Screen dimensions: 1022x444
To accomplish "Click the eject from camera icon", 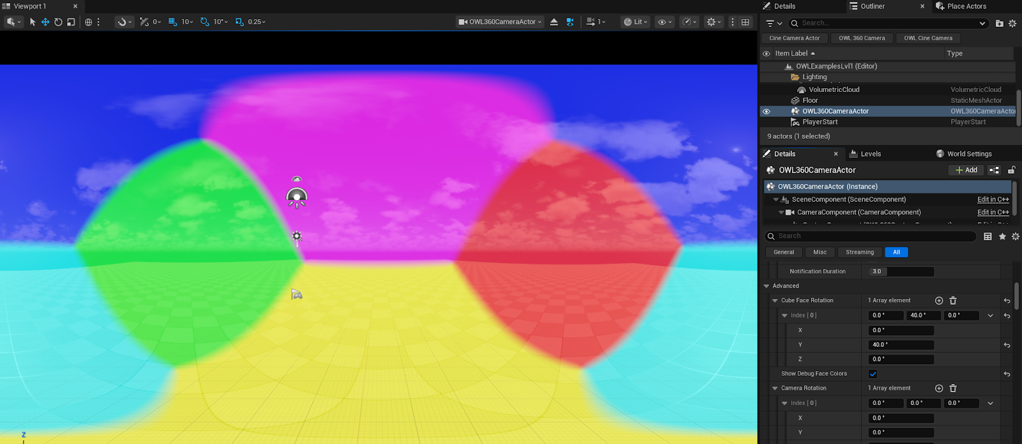I will pyautogui.click(x=554, y=22).
